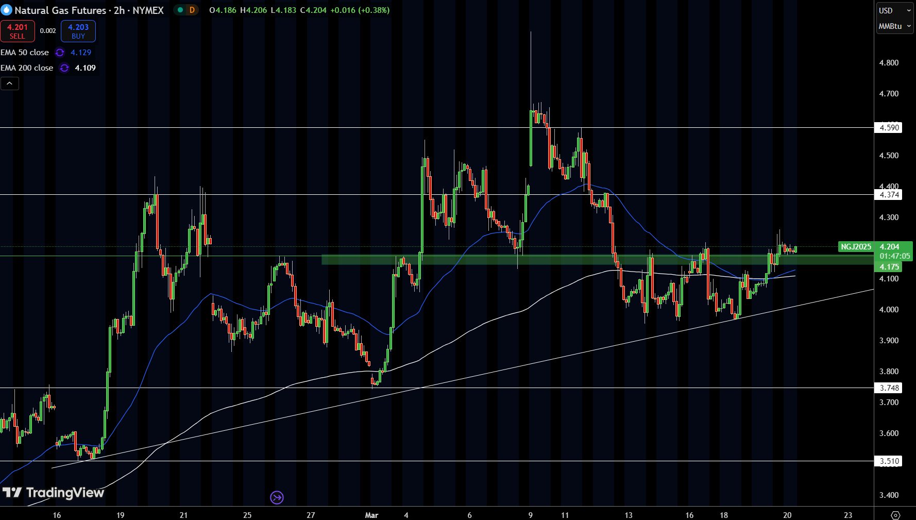
Task: Click the 25 date on the time axis
Action: coord(247,515)
